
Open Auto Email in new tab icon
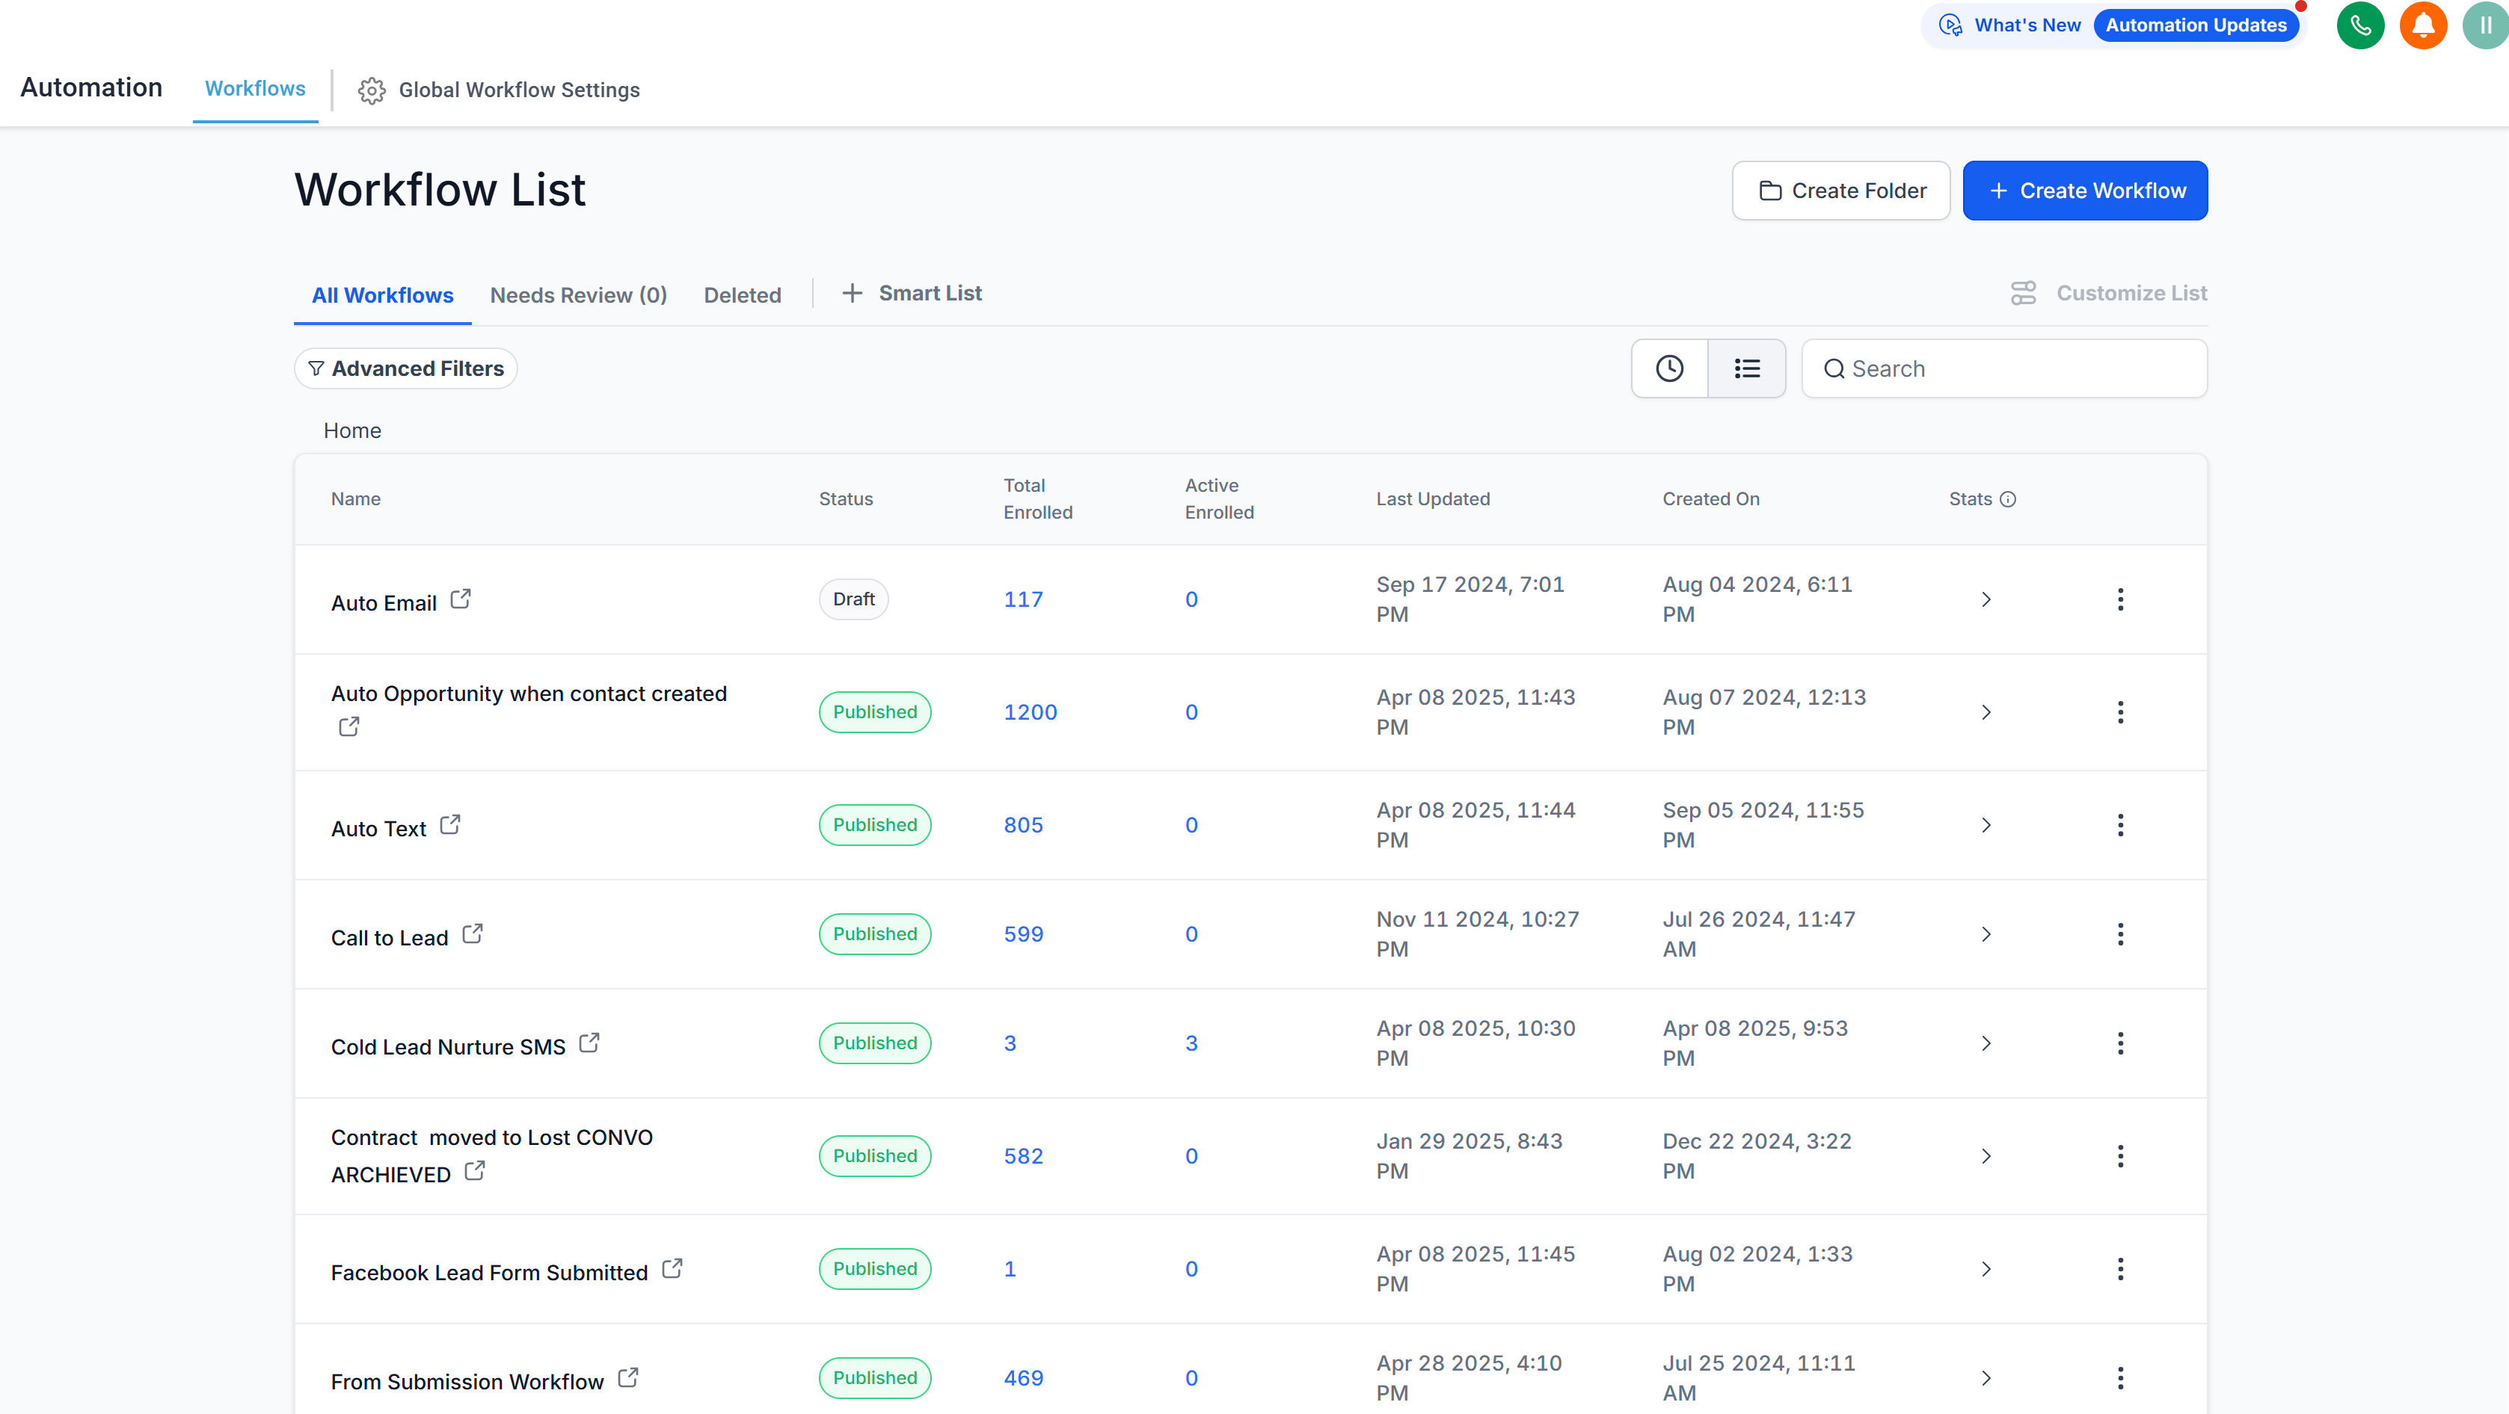coord(461,599)
